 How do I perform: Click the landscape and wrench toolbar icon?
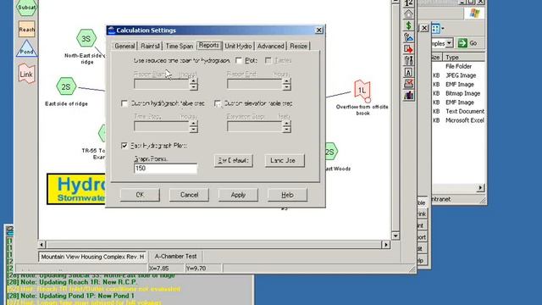(x=408, y=37)
